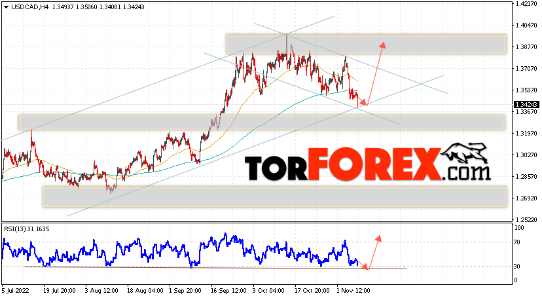The image size is (542, 298).
Task: Select the 1.26920 price axis label
Action: pos(526,198)
